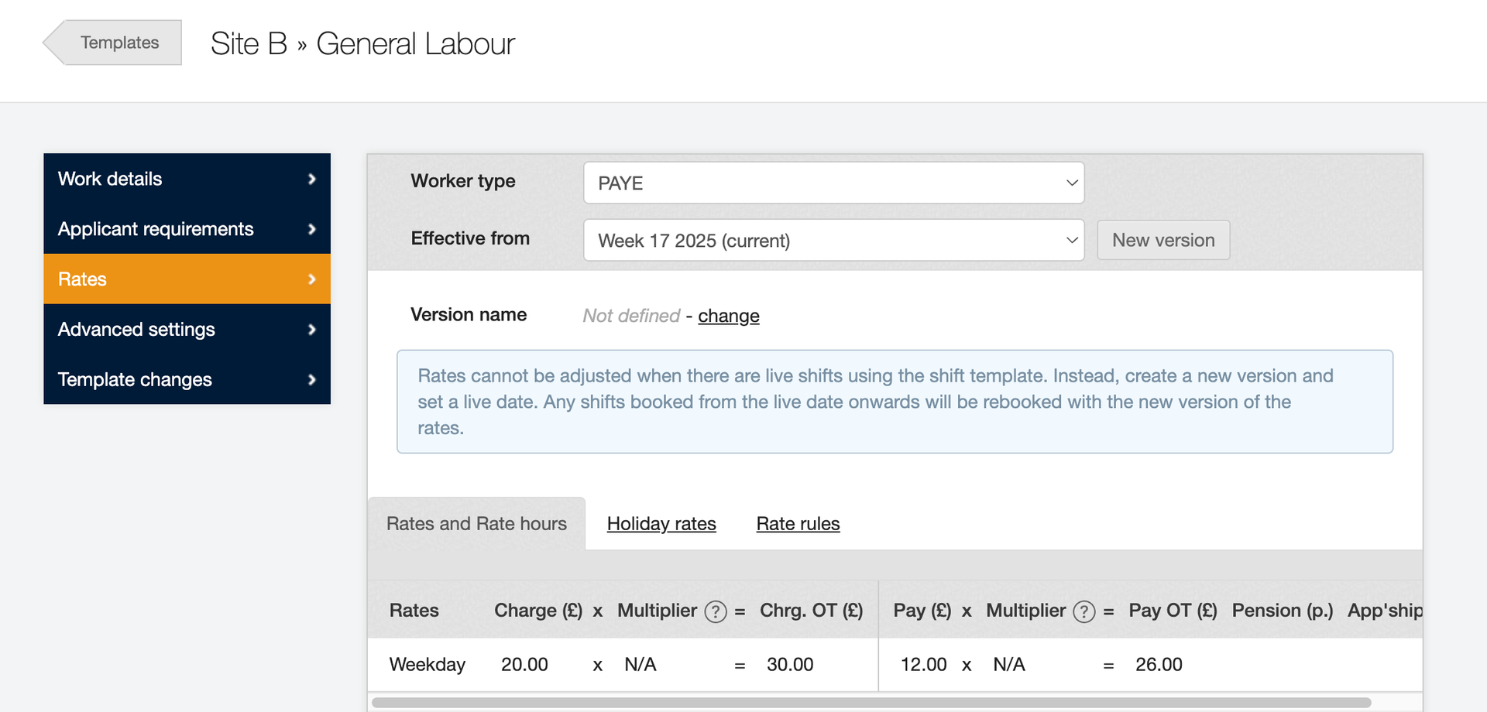The image size is (1487, 712).
Task: View Template changes in sidebar
Action: [135, 380]
